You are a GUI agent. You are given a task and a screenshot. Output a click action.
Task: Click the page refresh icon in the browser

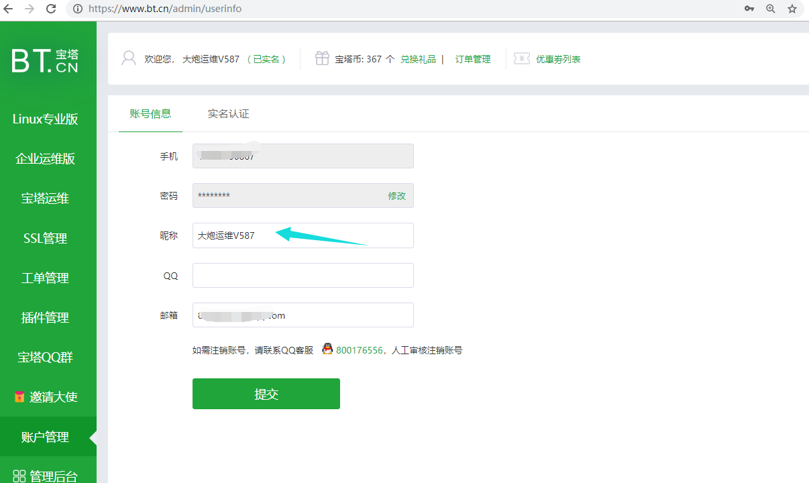tap(50, 9)
